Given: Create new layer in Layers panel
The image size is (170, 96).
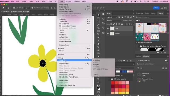Looking at the screenshot, I should click(127, 61).
